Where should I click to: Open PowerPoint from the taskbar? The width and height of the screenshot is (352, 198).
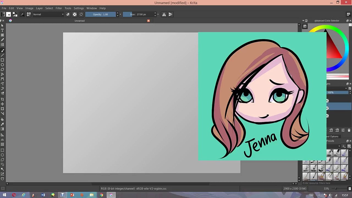(x=72, y=195)
